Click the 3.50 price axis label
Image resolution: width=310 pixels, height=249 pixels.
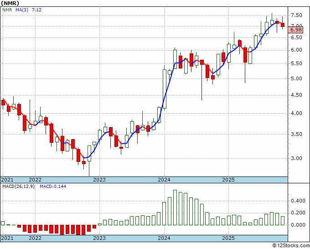[x=296, y=134]
